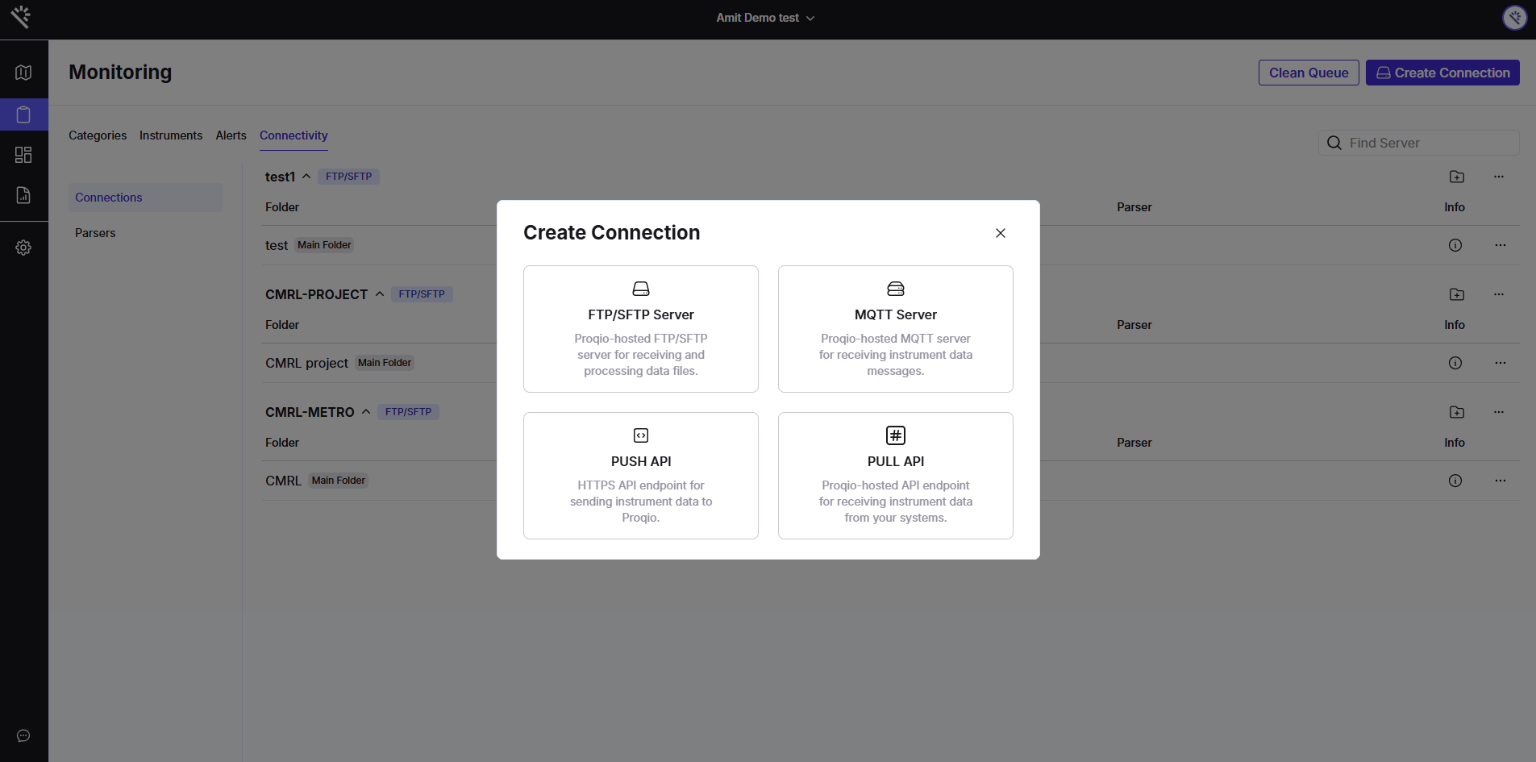Image resolution: width=1536 pixels, height=762 pixels.
Task: Click the Proqio logo in top-left corner
Action: coord(22,17)
